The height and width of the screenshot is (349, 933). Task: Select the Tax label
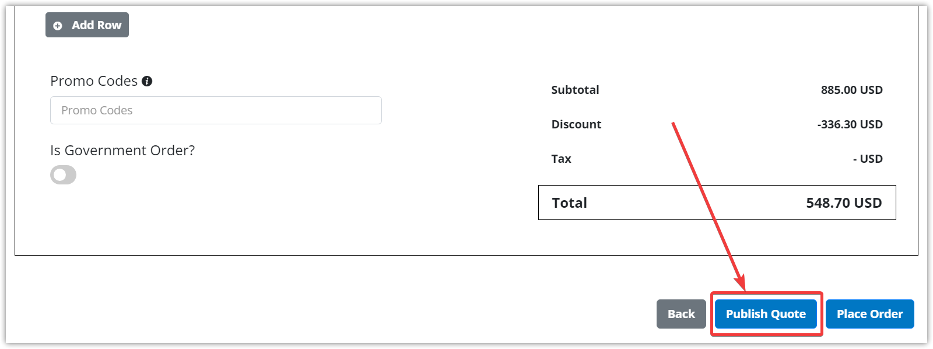coord(561,159)
